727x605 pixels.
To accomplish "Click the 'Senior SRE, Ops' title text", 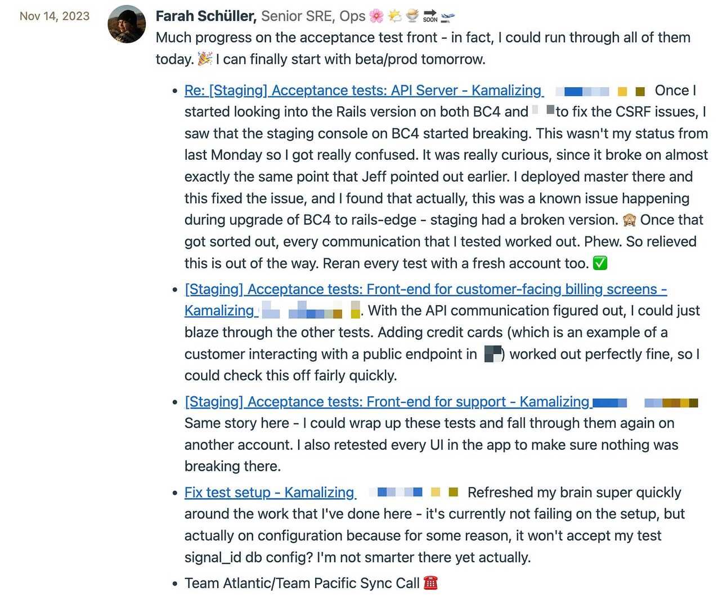I will (x=313, y=16).
